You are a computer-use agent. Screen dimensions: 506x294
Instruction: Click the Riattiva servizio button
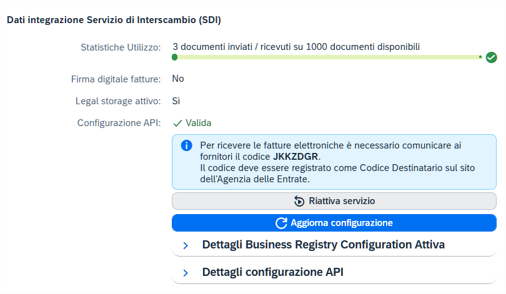click(x=334, y=201)
